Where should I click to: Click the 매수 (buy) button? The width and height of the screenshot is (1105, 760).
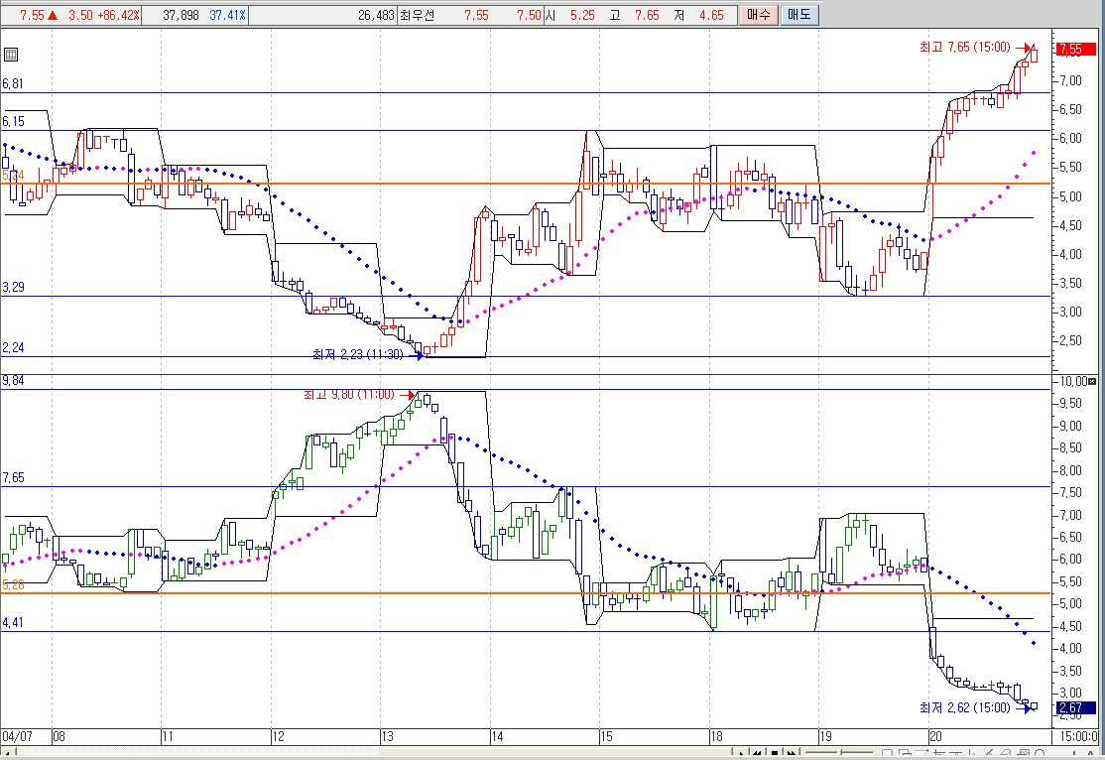(759, 15)
